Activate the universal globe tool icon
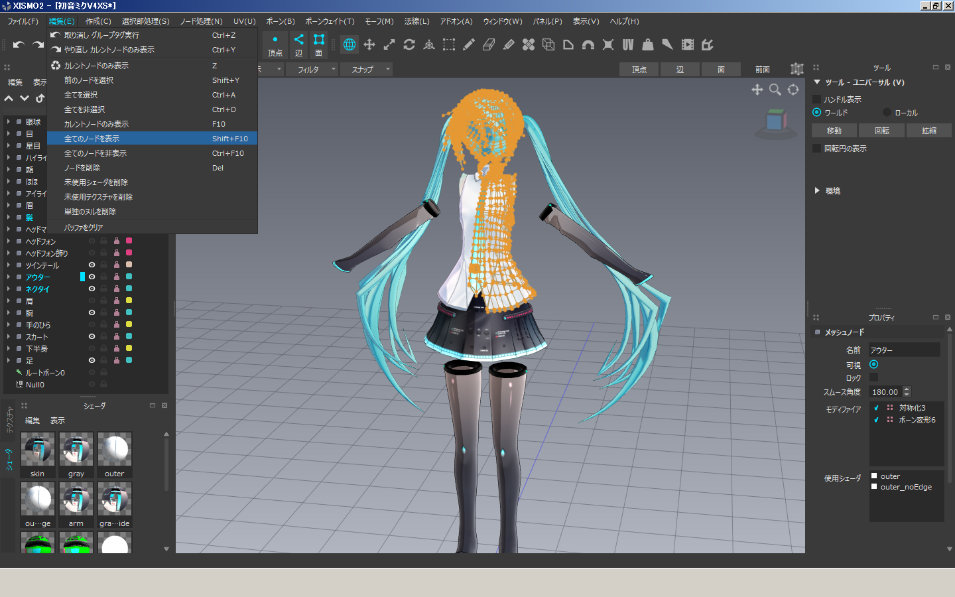955x597 pixels. coord(350,44)
